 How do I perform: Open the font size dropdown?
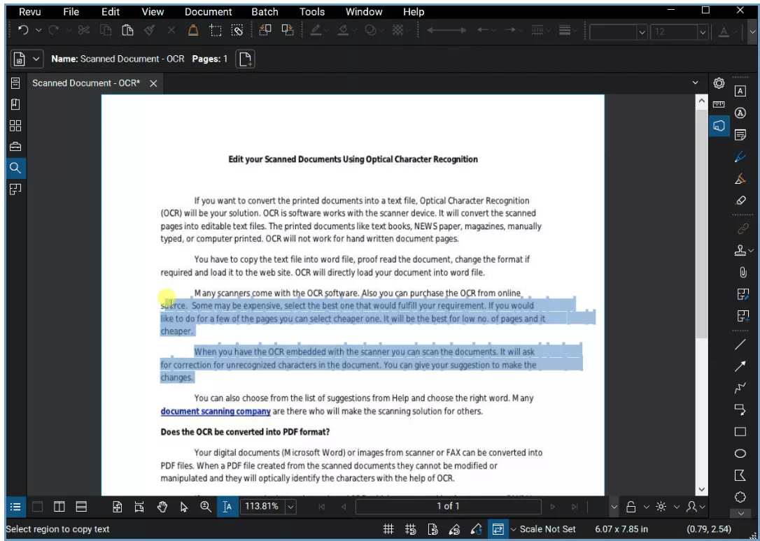click(702, 31)
